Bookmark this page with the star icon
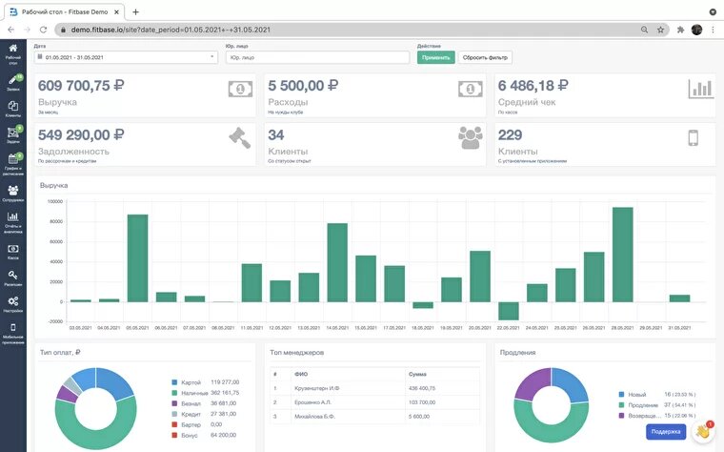The width and height of the screenshot is (724, 452). click(x=660, y=30)
